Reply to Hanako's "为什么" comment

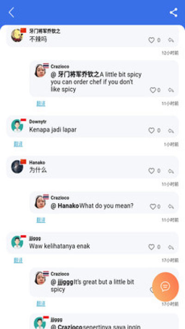point(171,171)
